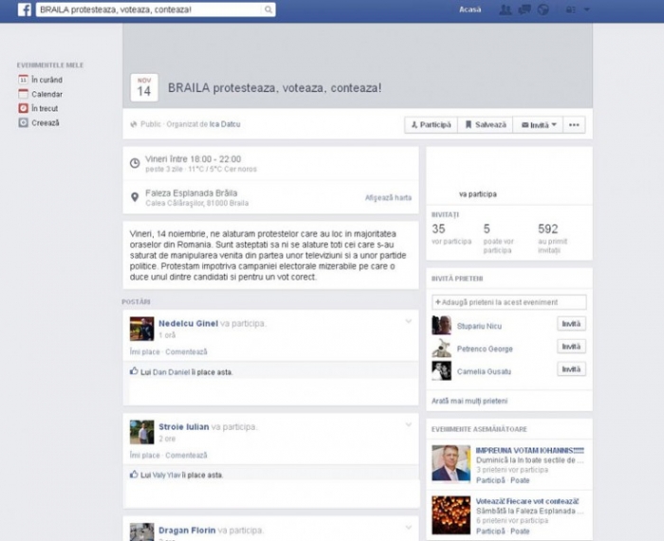Open the messages icon in top bar
This screenshot has width=664, height=541.
(524, 9)
